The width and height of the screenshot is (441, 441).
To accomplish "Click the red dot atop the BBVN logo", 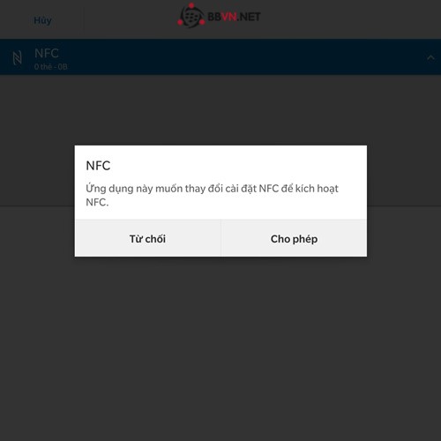I will click(x=191, y=5).
